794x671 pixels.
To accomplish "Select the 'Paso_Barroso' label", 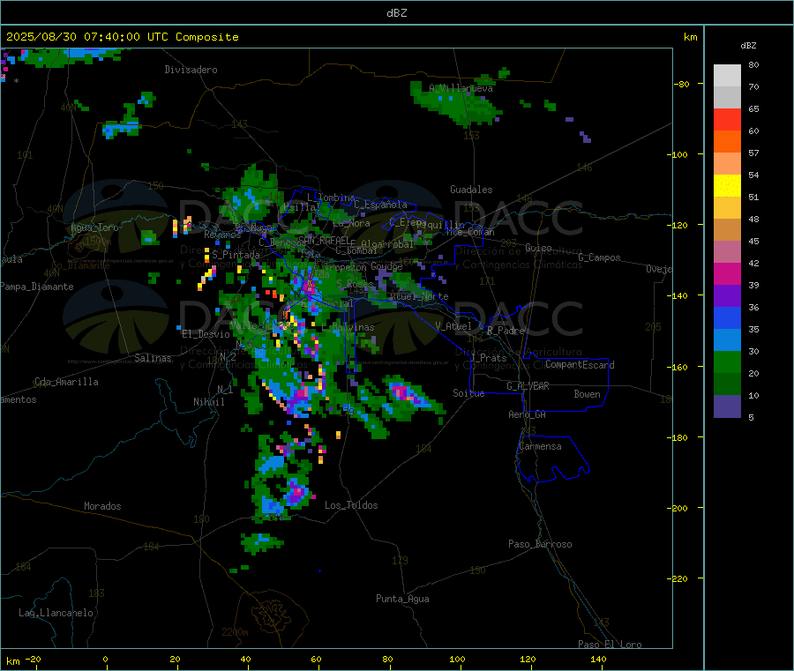I will click(x=540, y=544).
